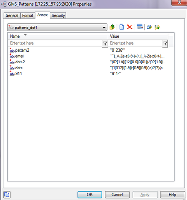
Task: Toggle the Name column sort arrow
Action: pyautogui.click(x=25, y=35)
